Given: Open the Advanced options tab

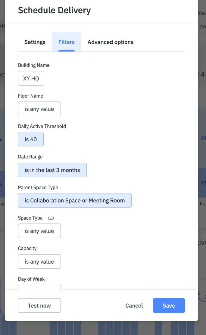Looking at the screenshot, I should (x=111, y=42).
